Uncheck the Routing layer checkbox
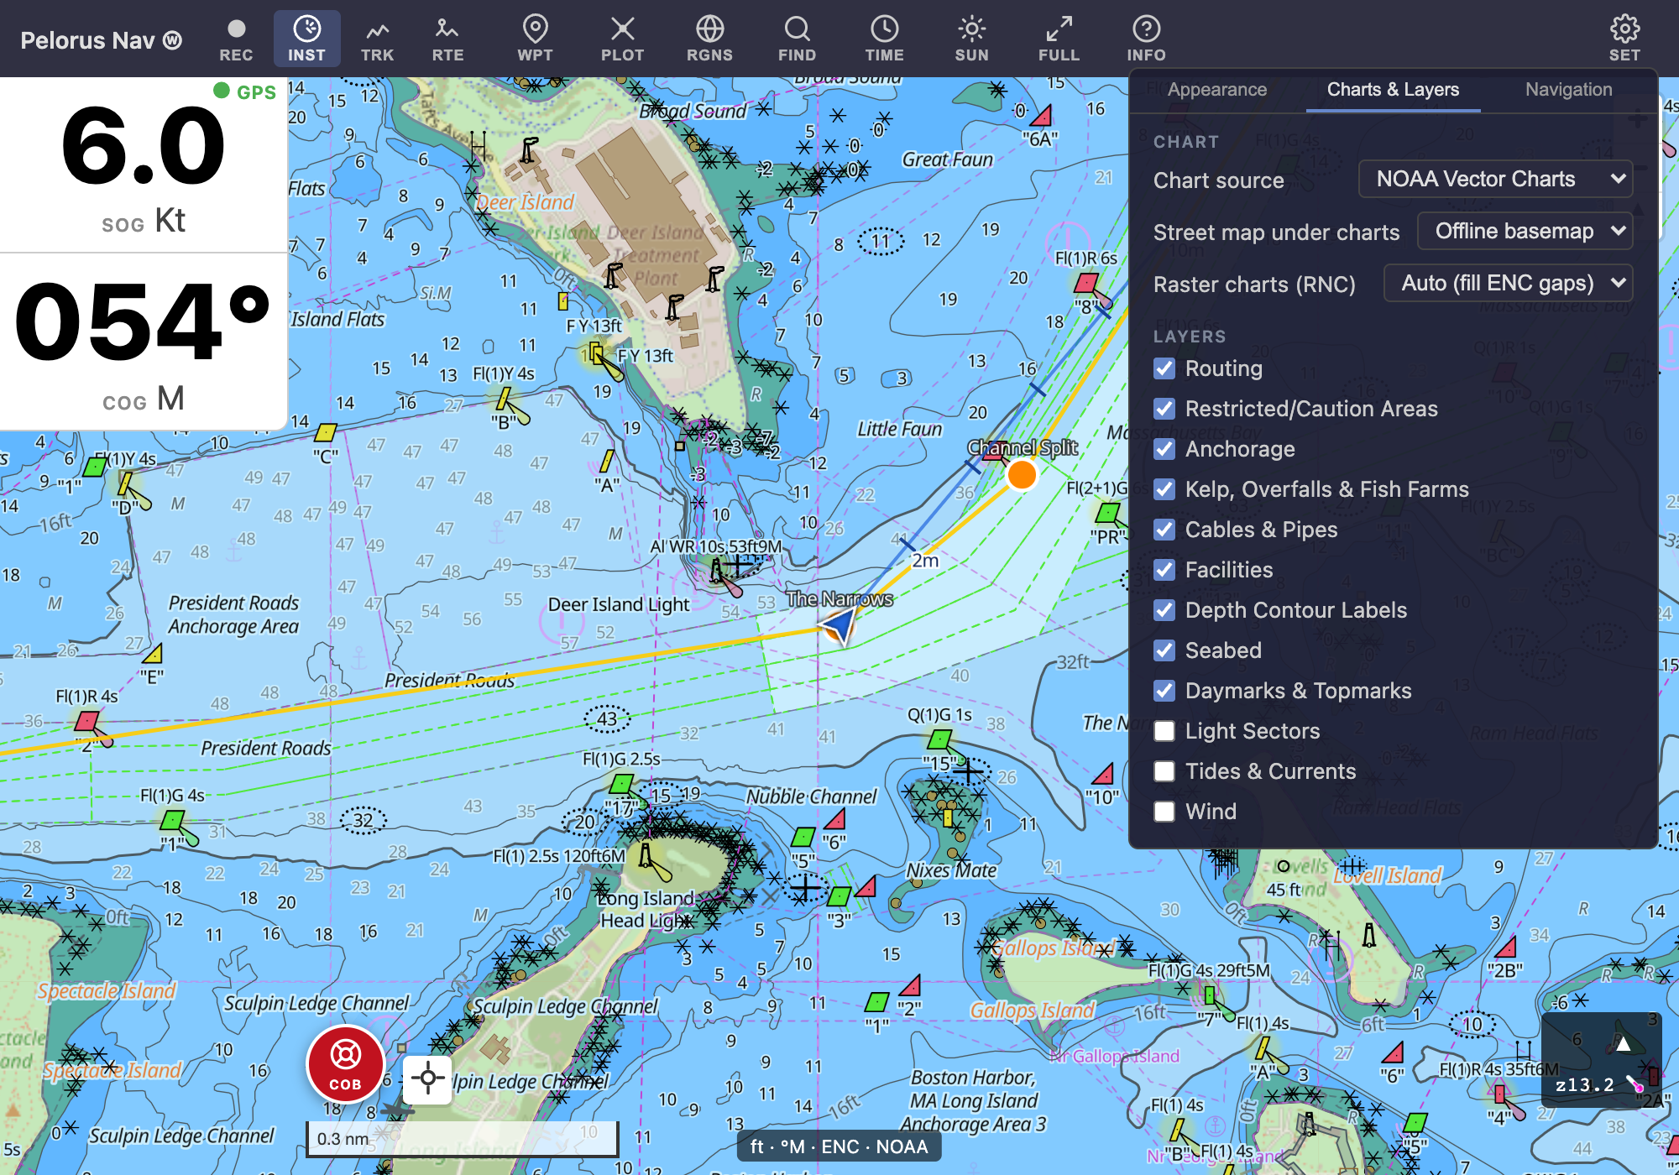Image resolution: width=1679 pixels, height=1175 pixels. (1164, 368)
